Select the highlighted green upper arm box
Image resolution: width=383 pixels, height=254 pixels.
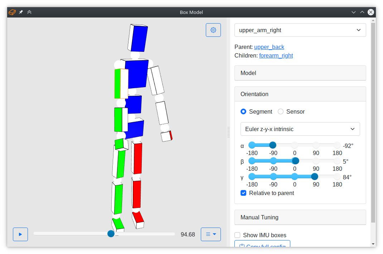coord(121,84)
